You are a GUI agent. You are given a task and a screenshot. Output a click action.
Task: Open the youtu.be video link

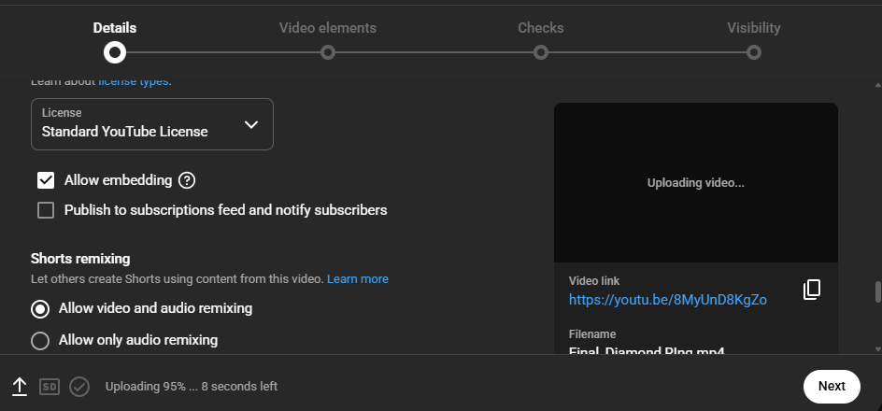[667, 300]
